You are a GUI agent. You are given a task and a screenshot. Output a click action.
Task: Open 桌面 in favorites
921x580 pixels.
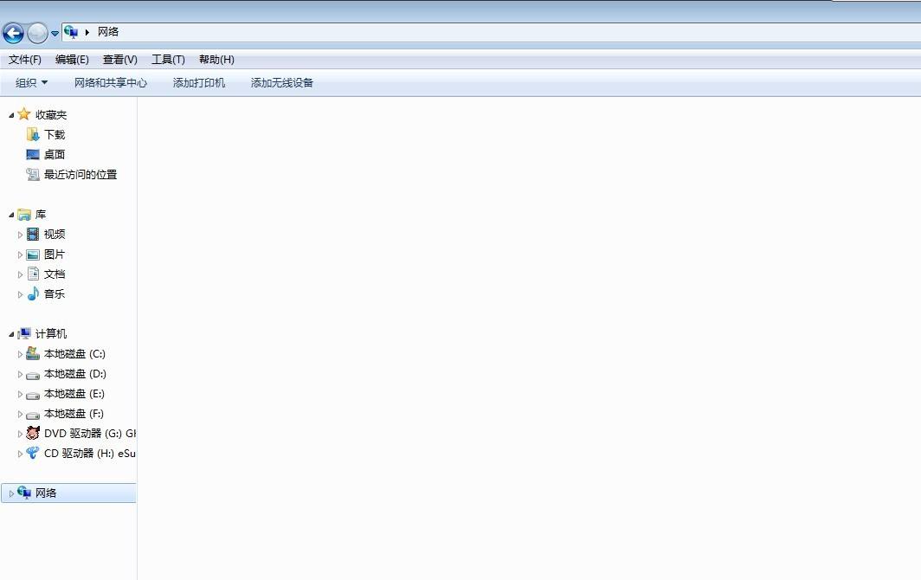[55, 155]
